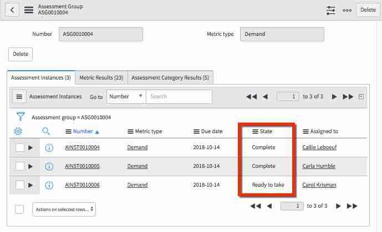Click the back arrow in the header
Image resolution: width=382 pixels, height=232 pixels.
tap(12, 9)
